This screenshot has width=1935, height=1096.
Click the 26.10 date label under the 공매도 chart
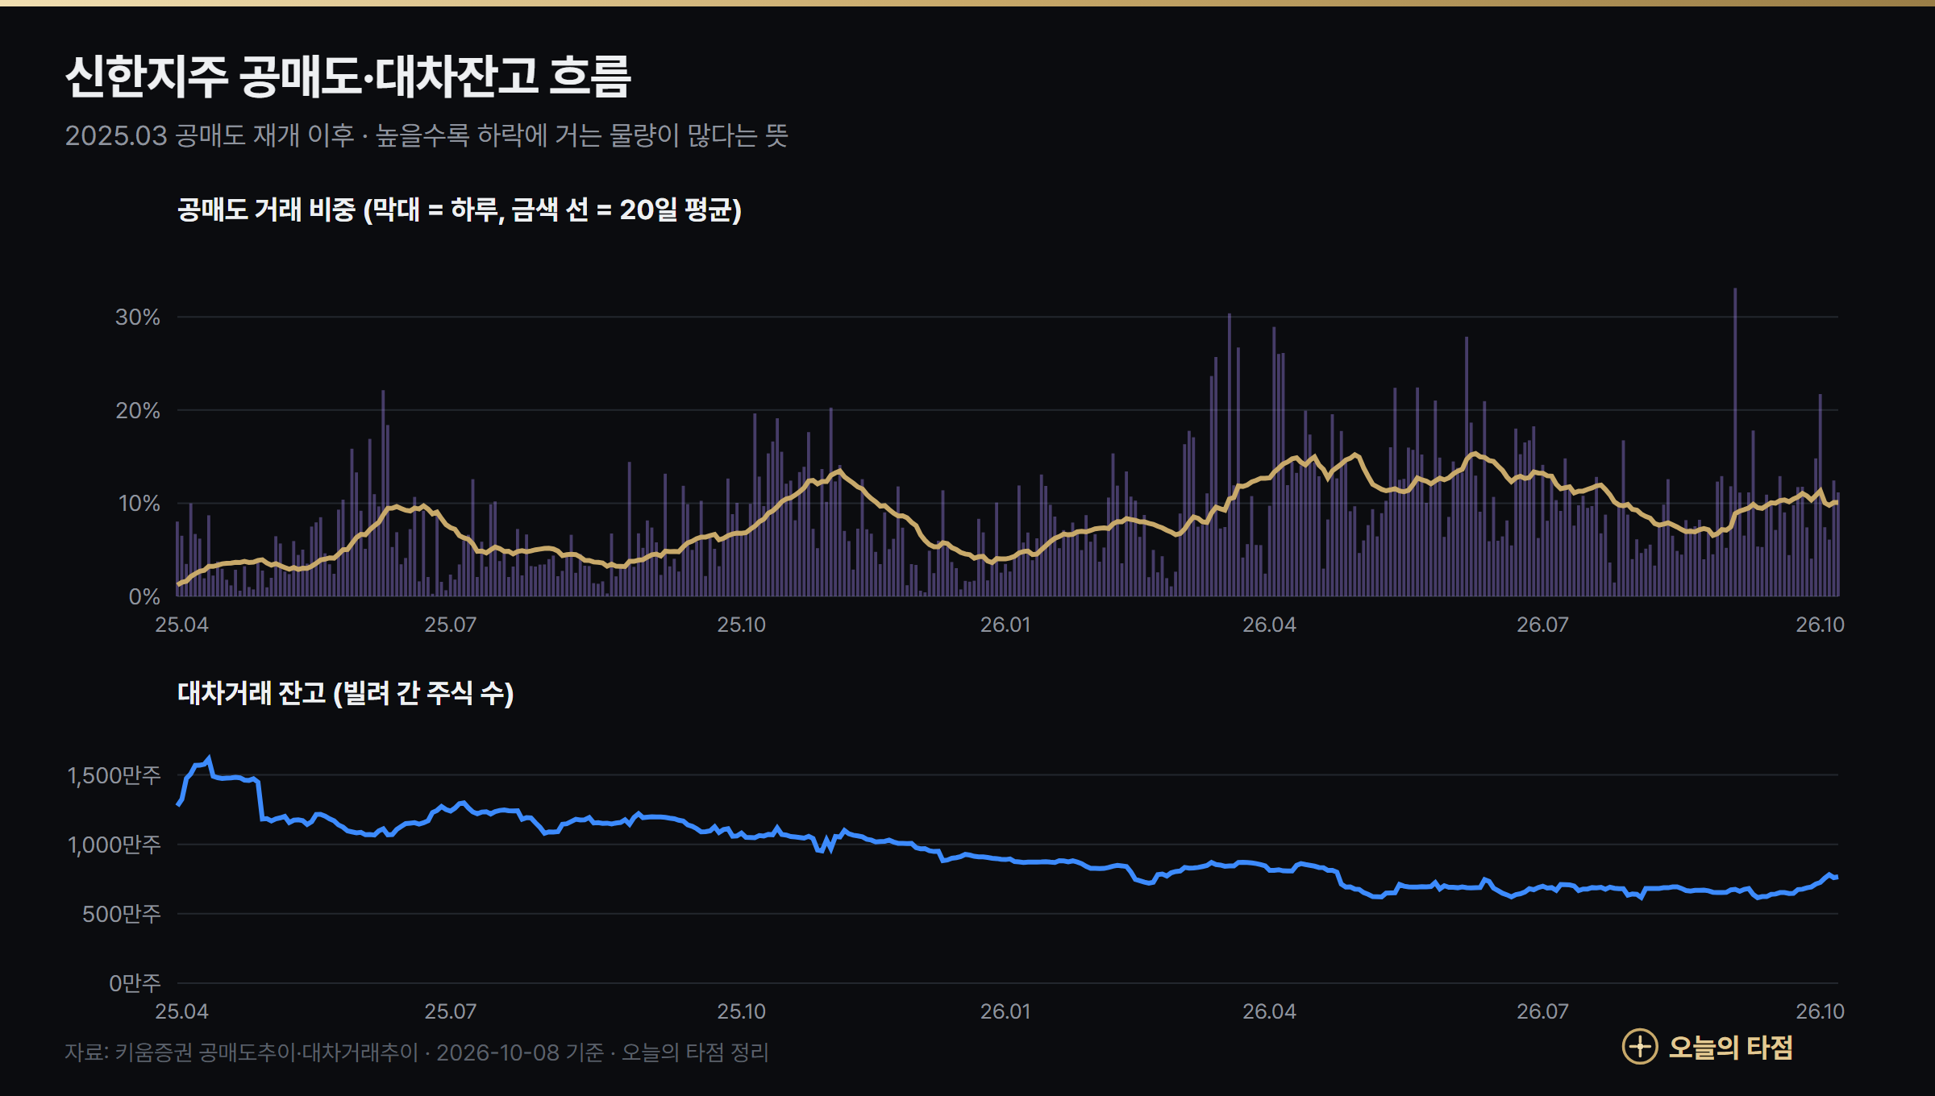[1820, 625]
